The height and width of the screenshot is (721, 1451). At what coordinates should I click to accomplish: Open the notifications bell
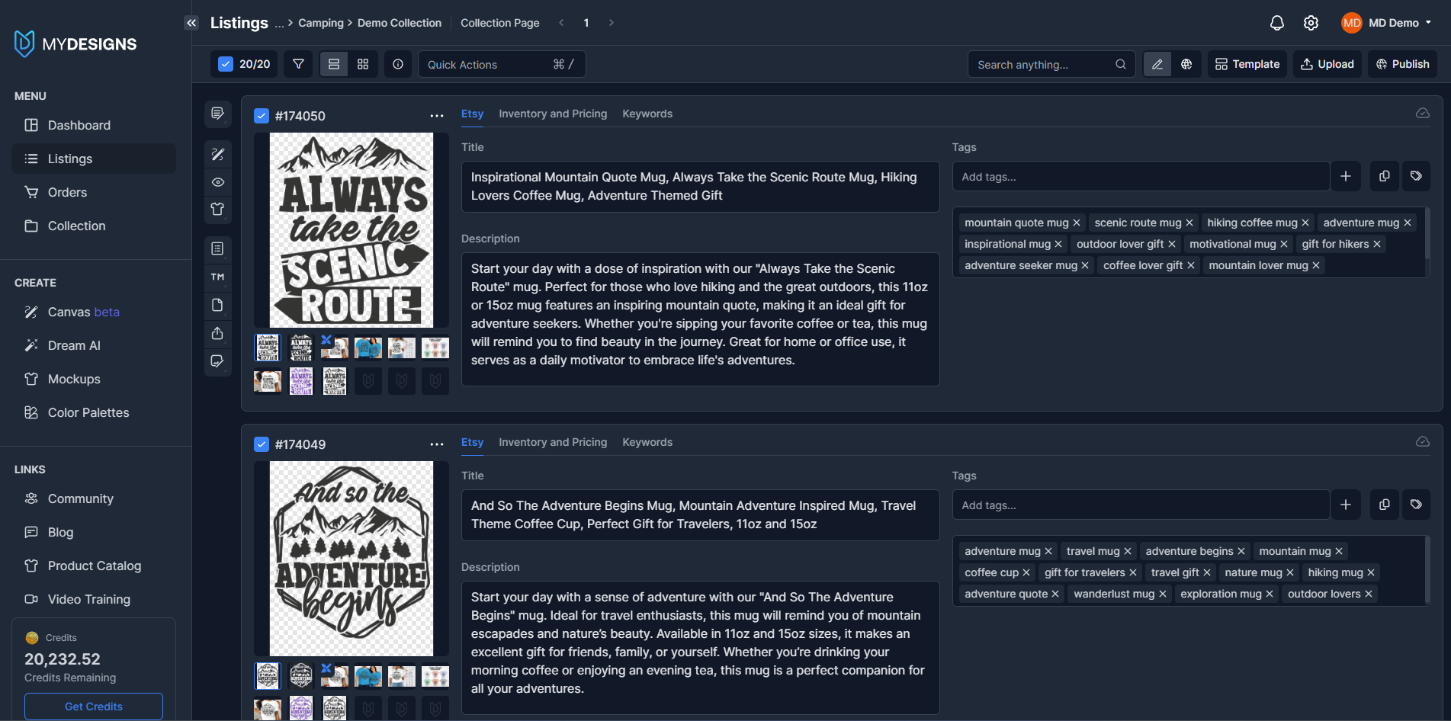[1276, 23]
